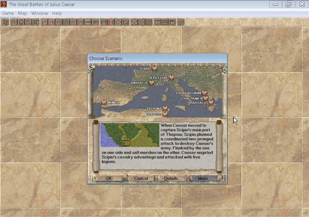Click the More... button
The height and width of the screenshot is (217, 309).
204,178
